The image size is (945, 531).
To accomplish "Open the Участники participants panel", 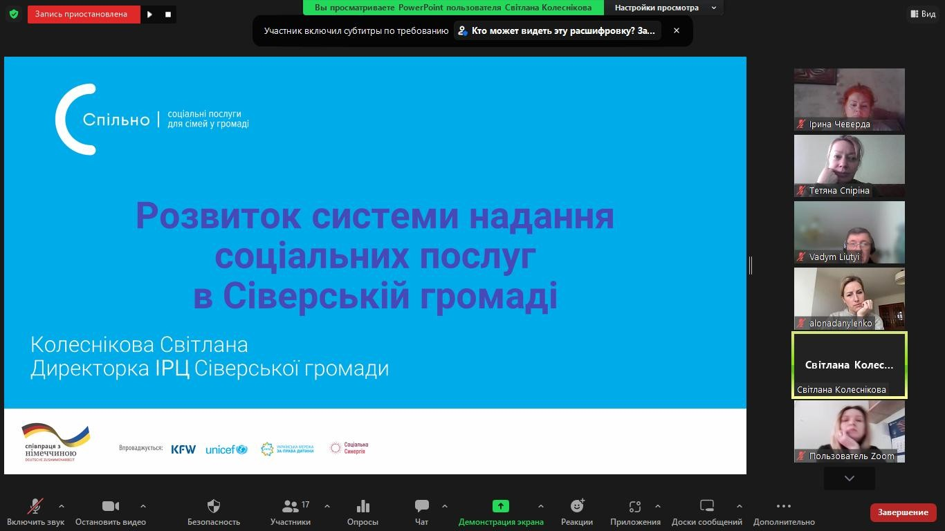I will click(x=290, y=512).
